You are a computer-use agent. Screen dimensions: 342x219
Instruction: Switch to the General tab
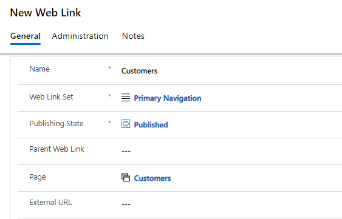[x=26, y=36]
